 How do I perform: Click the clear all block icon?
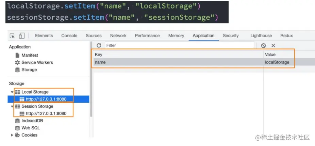tap(263, 45)
